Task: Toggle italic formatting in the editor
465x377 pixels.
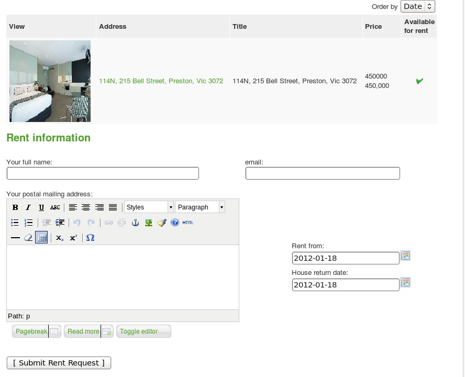Action: coord(28,207)
